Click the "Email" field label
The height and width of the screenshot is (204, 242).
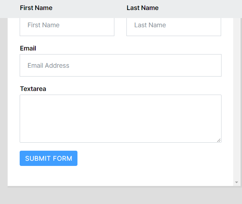point(28,48)
